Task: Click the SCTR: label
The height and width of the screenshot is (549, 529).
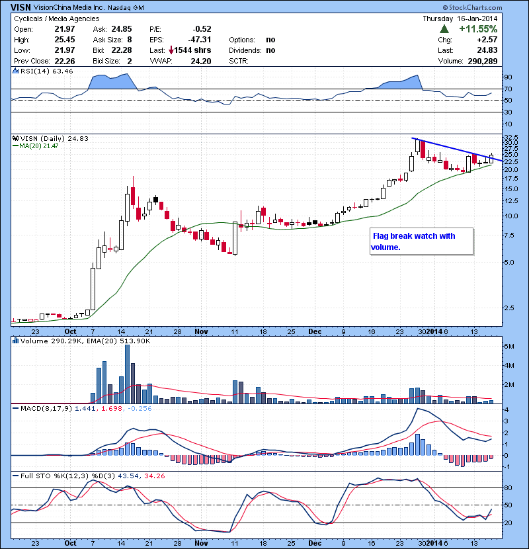Action: tap(239, 62)
